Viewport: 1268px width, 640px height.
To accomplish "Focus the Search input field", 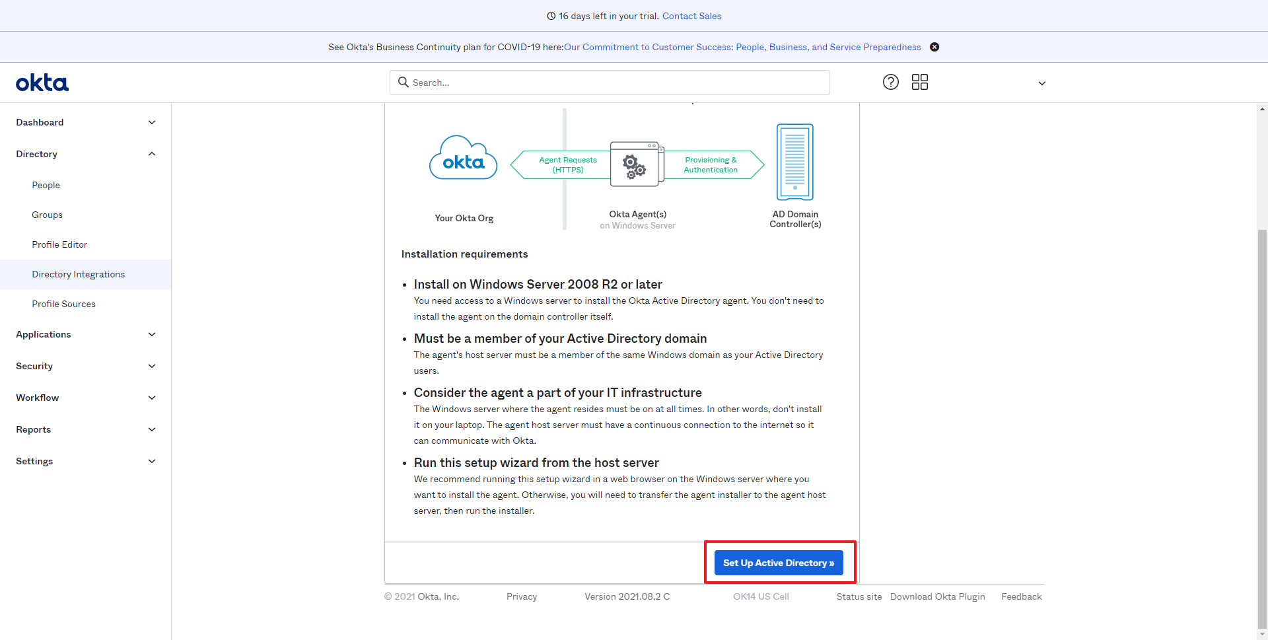I will (610, 83).
